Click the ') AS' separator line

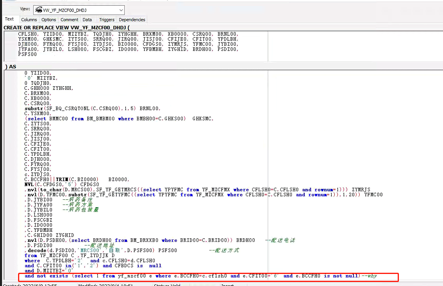click(x=10, y=66)
